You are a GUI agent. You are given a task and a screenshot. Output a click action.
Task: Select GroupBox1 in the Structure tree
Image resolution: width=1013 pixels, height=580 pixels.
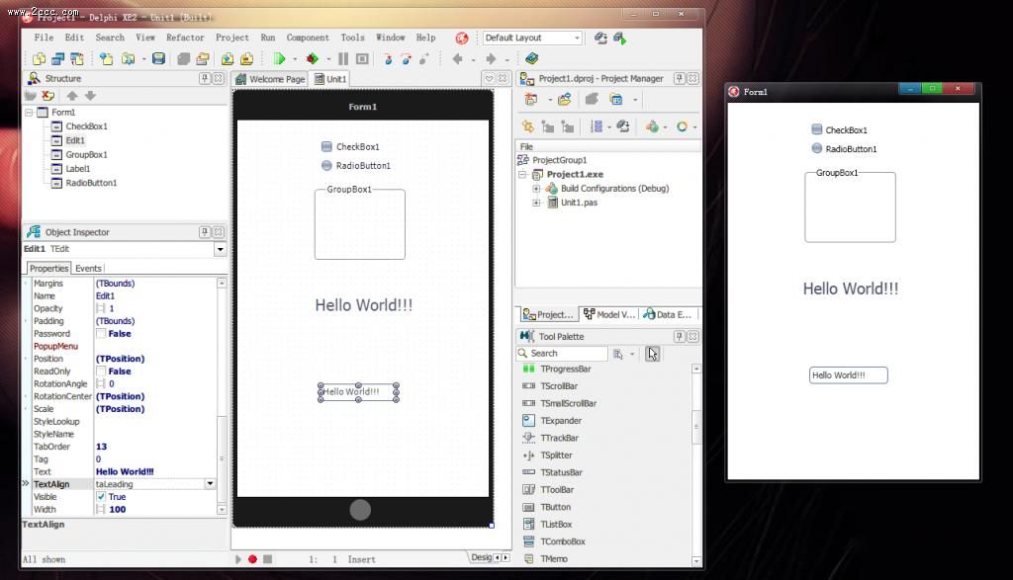point(86,155)
